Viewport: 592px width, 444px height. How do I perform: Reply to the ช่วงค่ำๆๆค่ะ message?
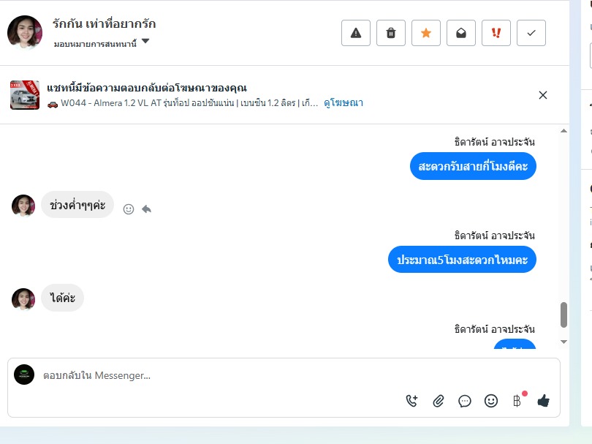click(x=146, y=209)
